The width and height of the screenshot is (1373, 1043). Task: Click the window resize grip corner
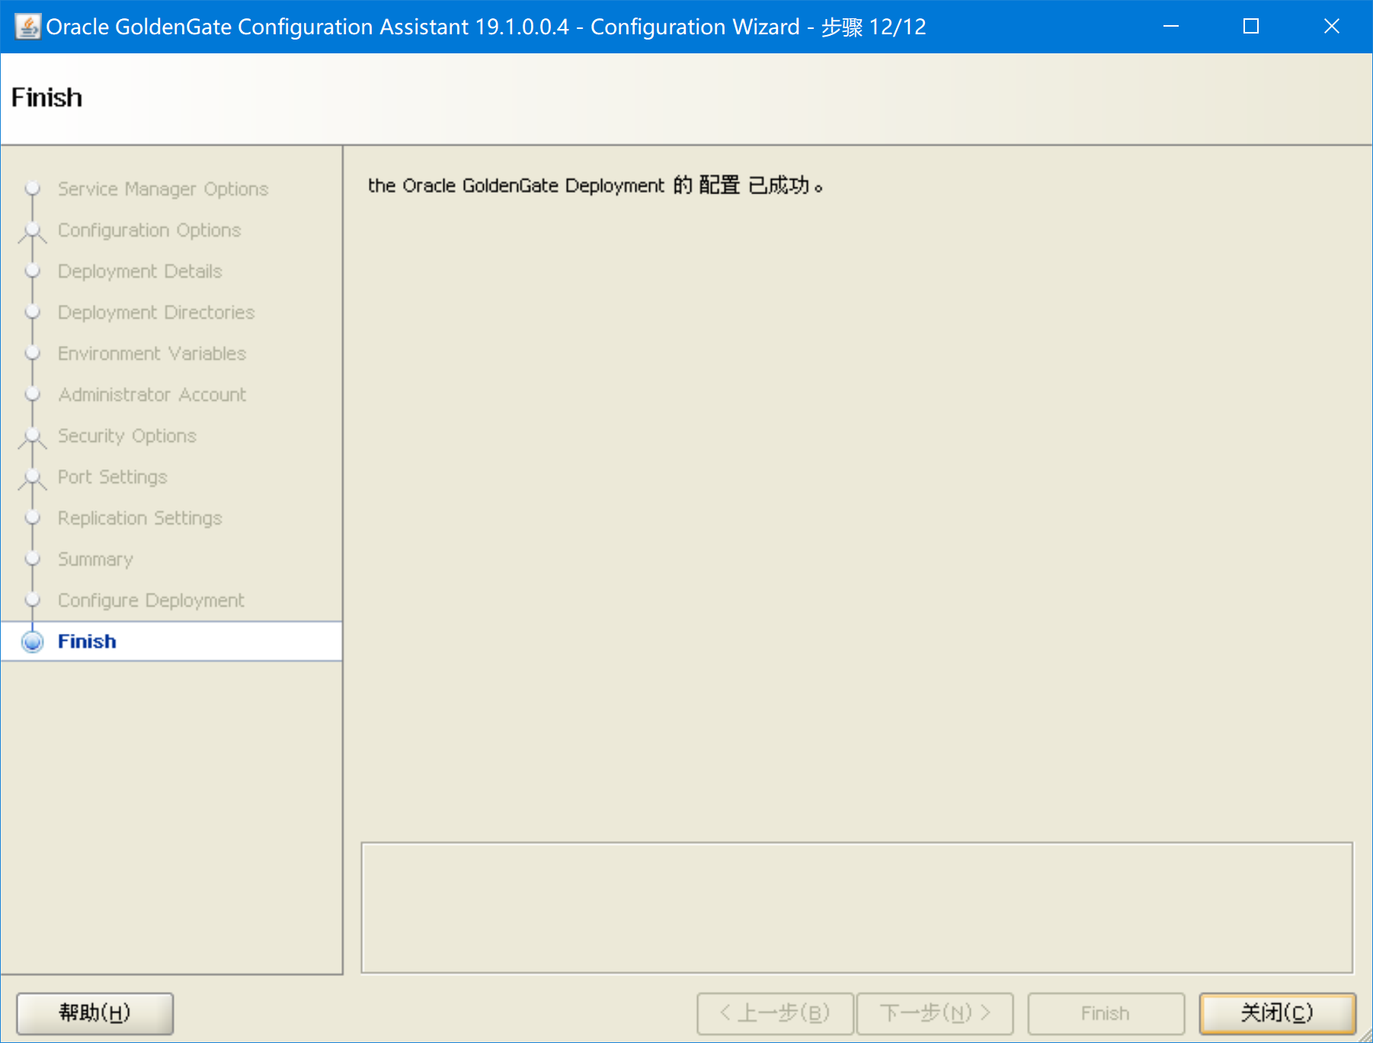point(1364,1035)
